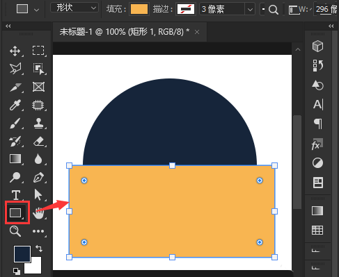This screenshot has width=339, height=277.
Task: Open the 形状 tool mode dropdown
Action: [74, 8]
